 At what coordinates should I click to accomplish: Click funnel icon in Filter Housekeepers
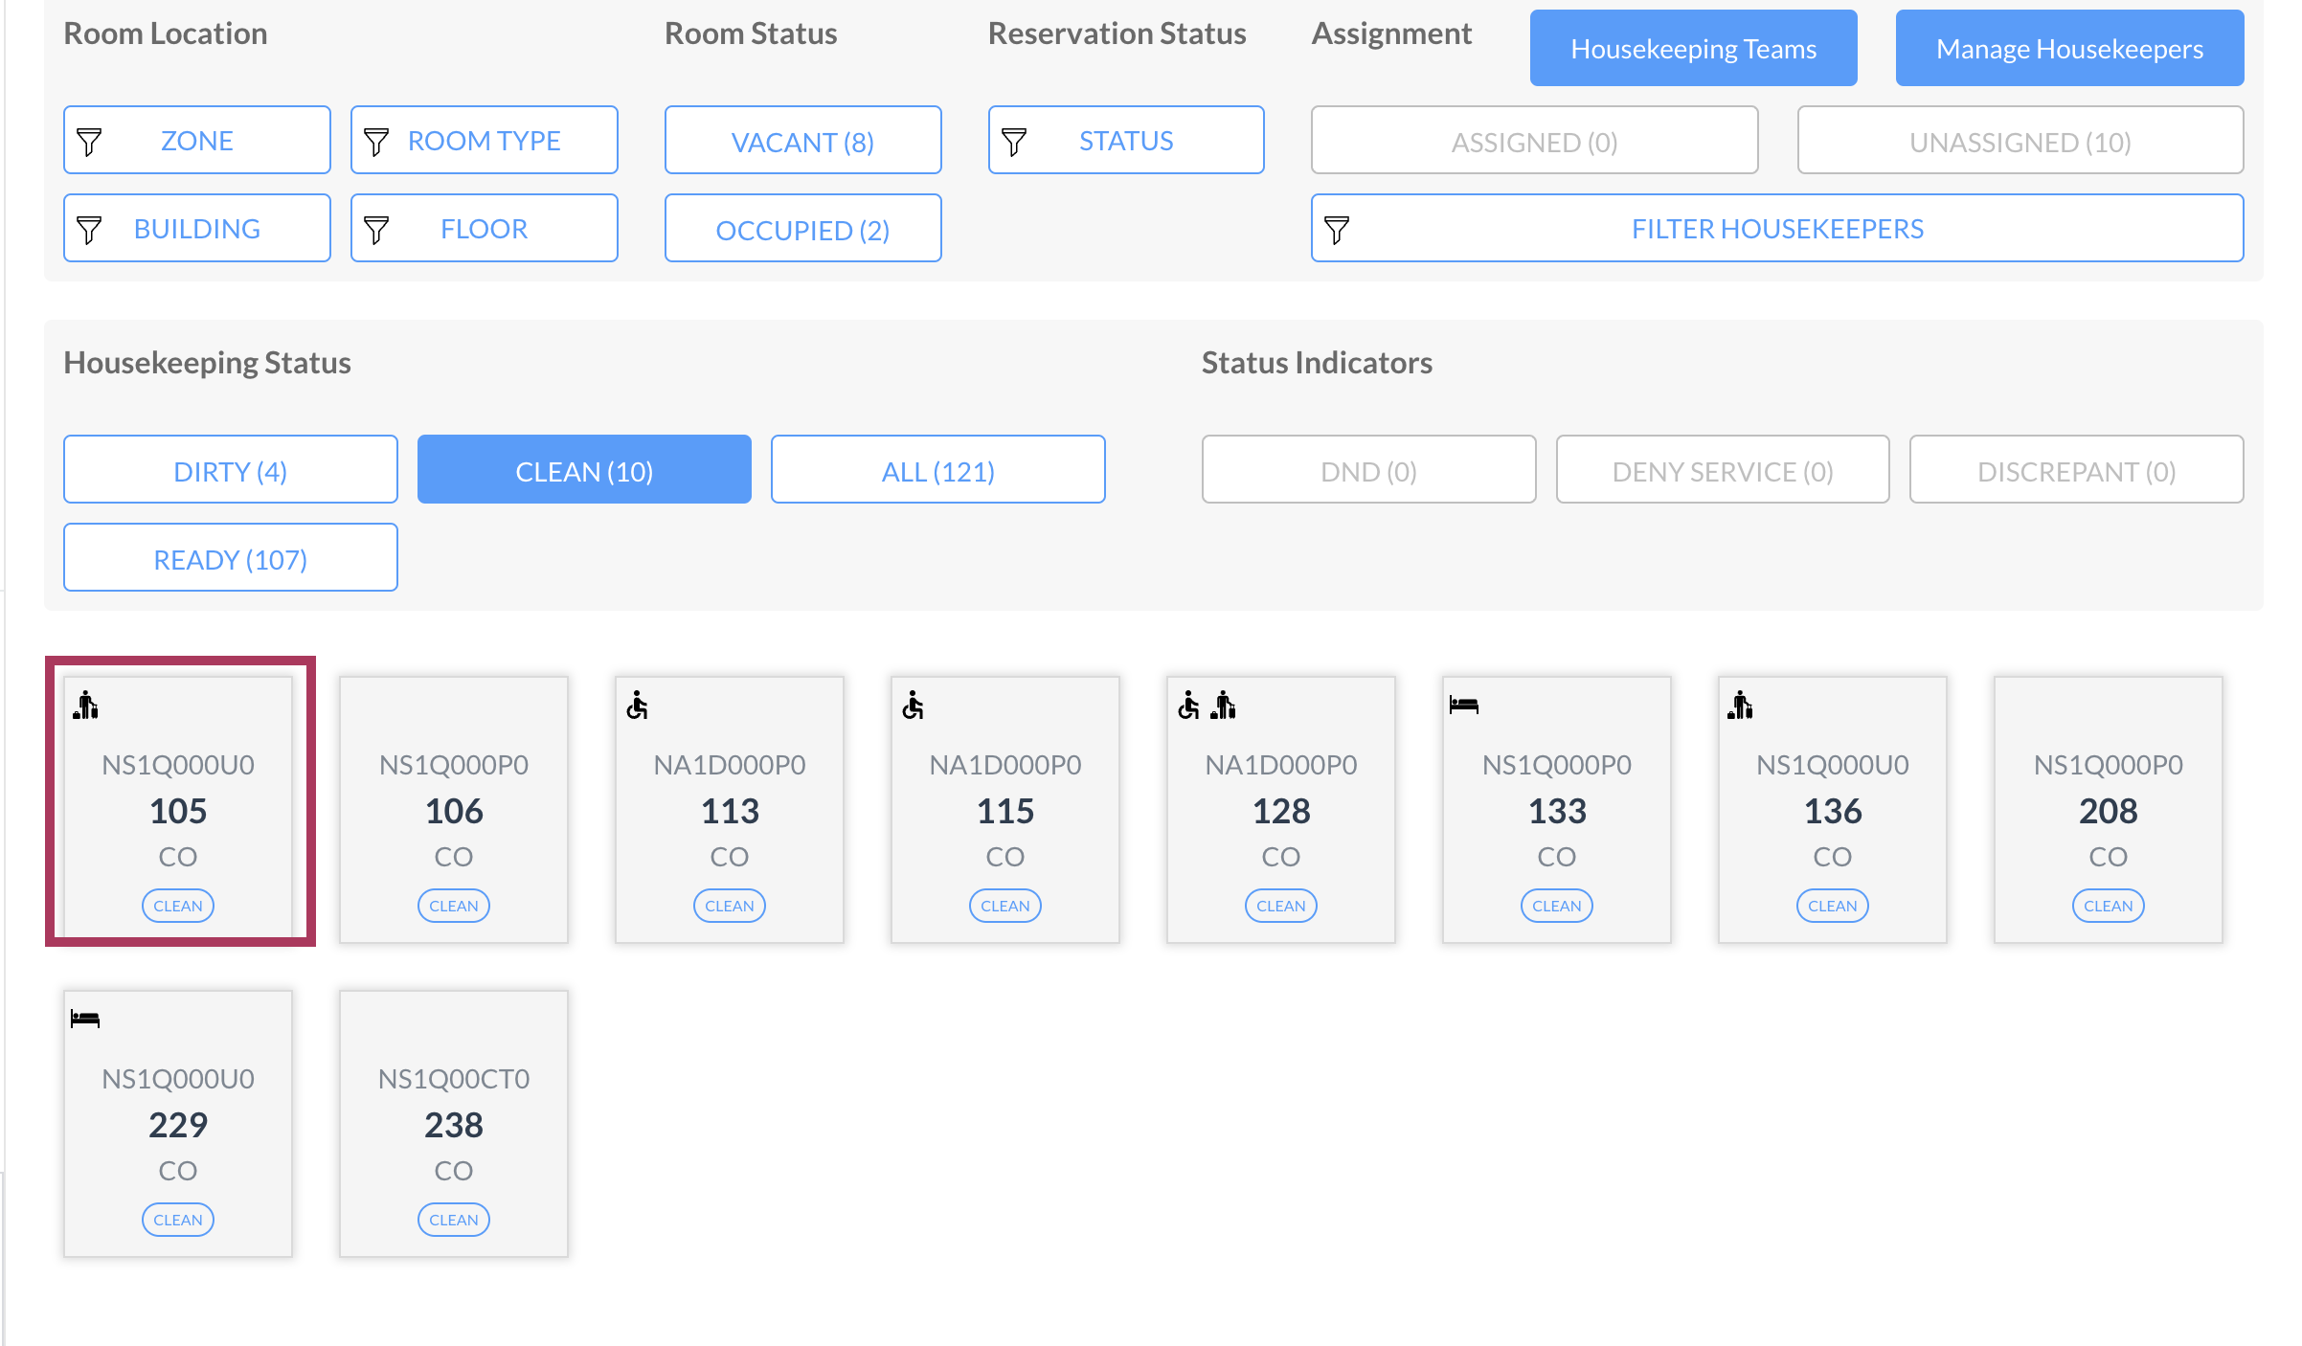(x=1337, y=229)
